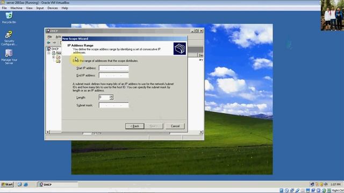The width and height of the screenshot is (344, 193).
Task: Close the DHCP window
Action: pyautogui.click(x=201, y=31)
